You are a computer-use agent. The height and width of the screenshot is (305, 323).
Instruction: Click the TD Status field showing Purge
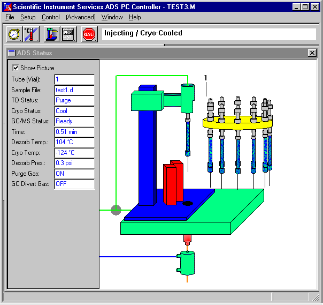[74, 100]
